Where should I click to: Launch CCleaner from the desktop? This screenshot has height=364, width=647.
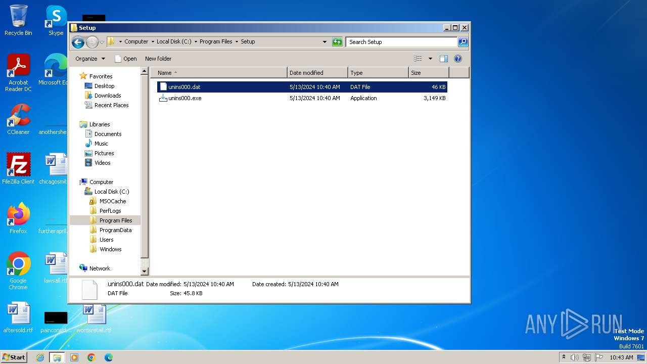coord(18,119)
